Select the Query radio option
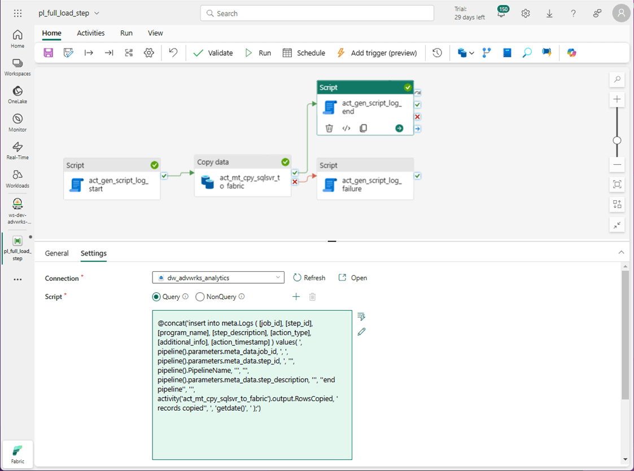634x471 pixels. click(x=156, y=297)
